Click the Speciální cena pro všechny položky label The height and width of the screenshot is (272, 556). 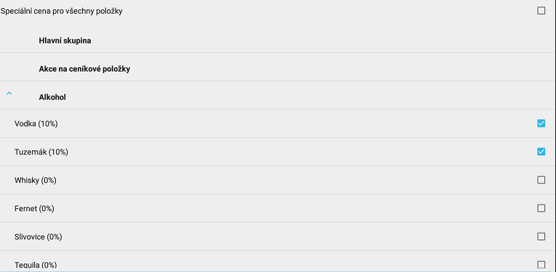(61, 12)
